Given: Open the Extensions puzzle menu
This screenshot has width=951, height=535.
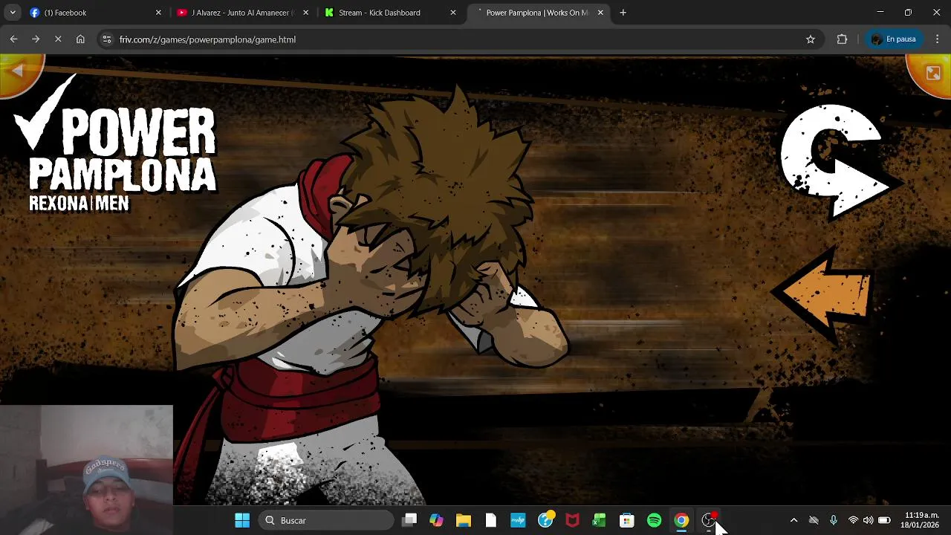Looking at the screenshot, I should [842, 39].
